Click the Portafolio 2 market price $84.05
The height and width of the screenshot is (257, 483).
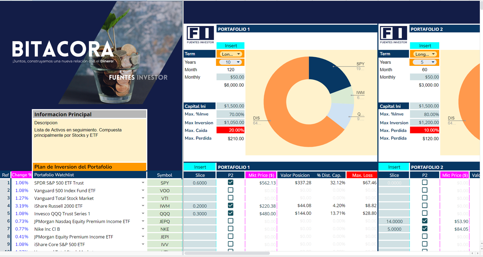coord(461,229)
